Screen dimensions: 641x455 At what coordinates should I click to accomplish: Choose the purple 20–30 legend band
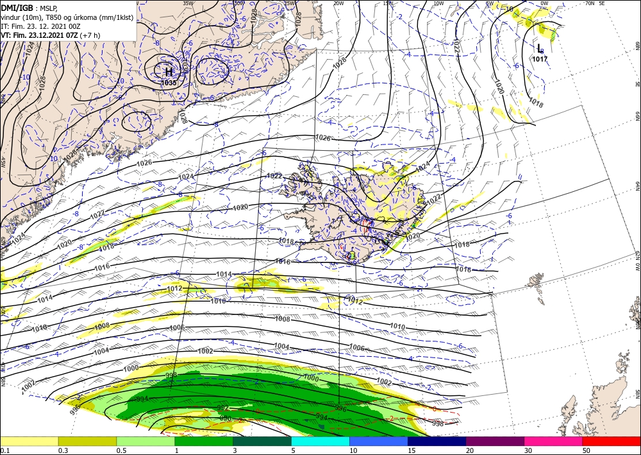coord(495,441)
